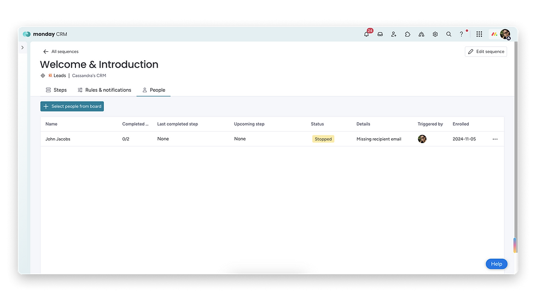The image size is (536, 301).
Task: Go back to All sequences
Action: 61,51
